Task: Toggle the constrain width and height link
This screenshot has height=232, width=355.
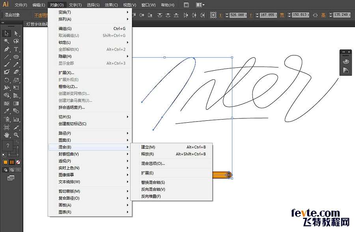Action: pyautogui.click(x=315, y=15)
